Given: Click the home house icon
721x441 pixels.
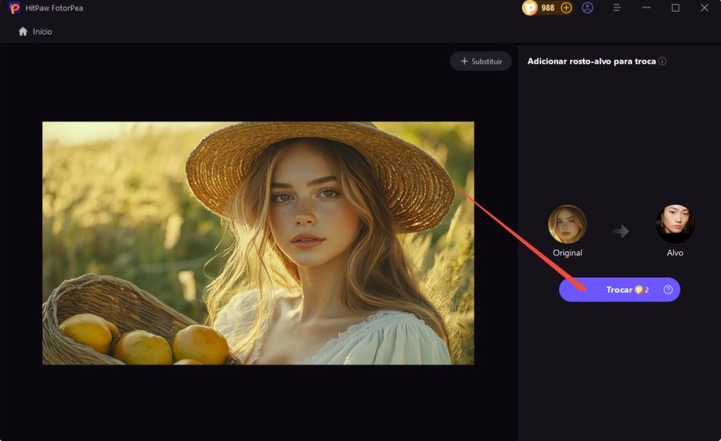Looking at the screenshot, I should [x=23, y=31].
